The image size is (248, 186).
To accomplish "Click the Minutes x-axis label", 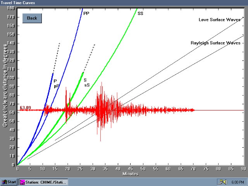I will [x=130, y=174].
